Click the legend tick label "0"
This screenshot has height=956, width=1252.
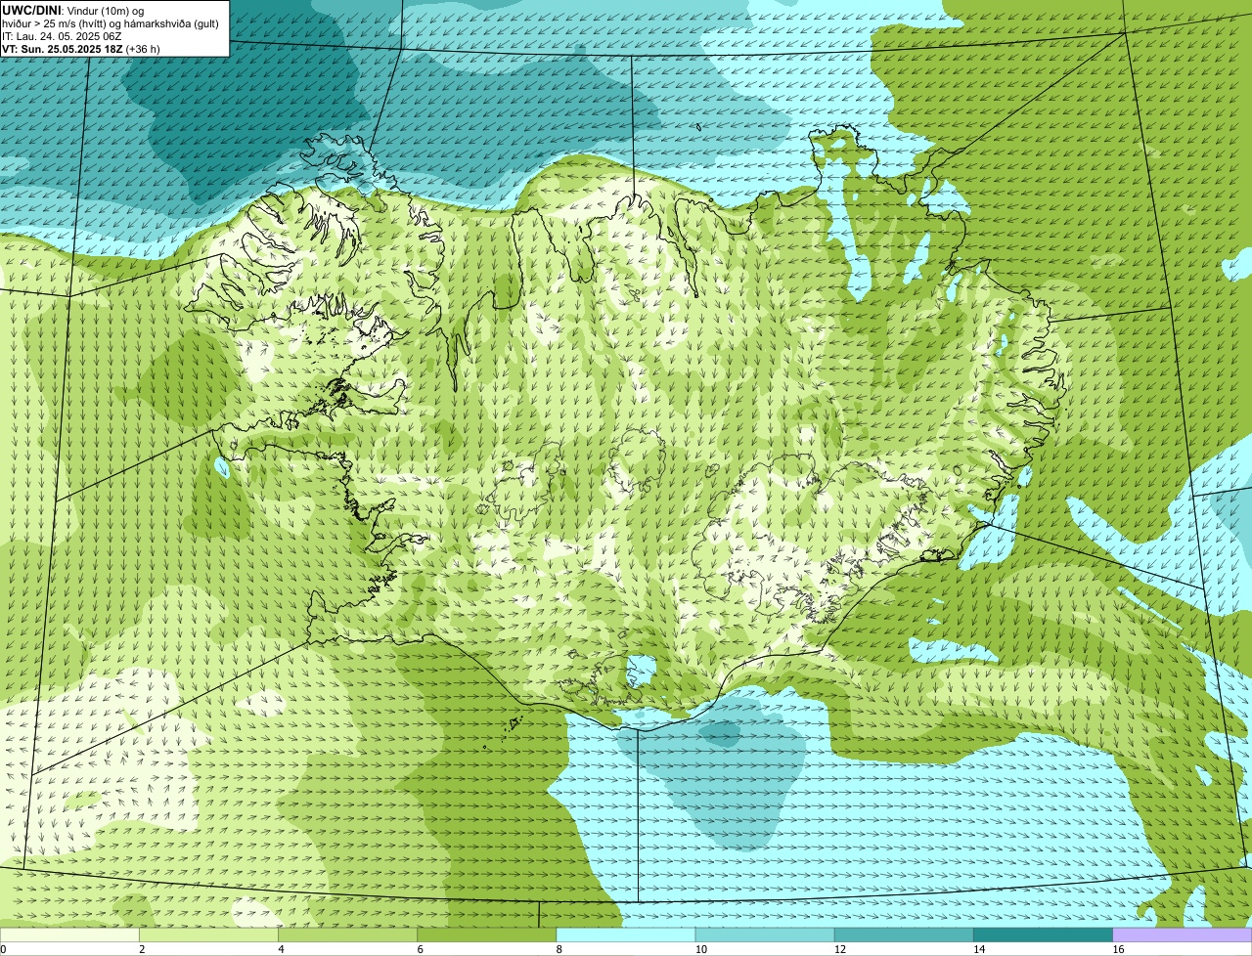coord(3,949)
